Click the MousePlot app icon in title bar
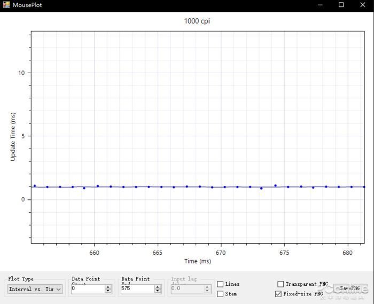Image resolution: width=374 pixels, height=304 pixels. coord(6,5)
